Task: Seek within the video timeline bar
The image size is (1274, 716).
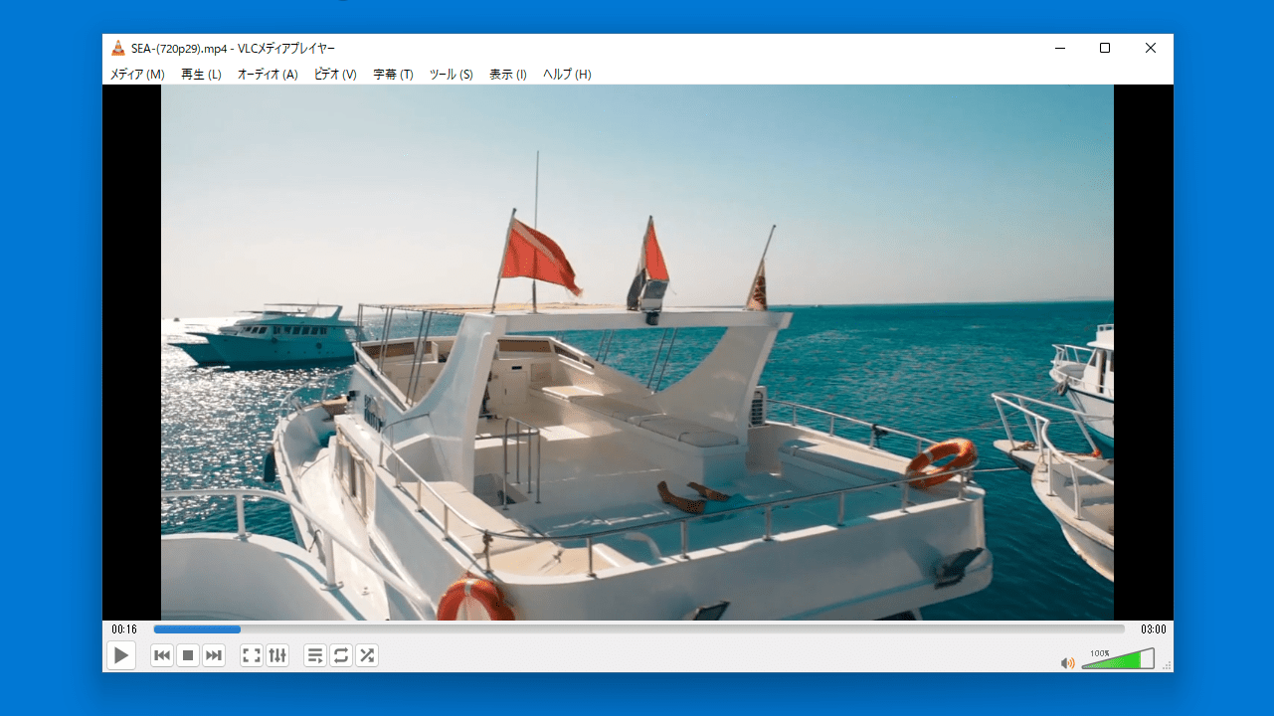Action: coord(638,629)
